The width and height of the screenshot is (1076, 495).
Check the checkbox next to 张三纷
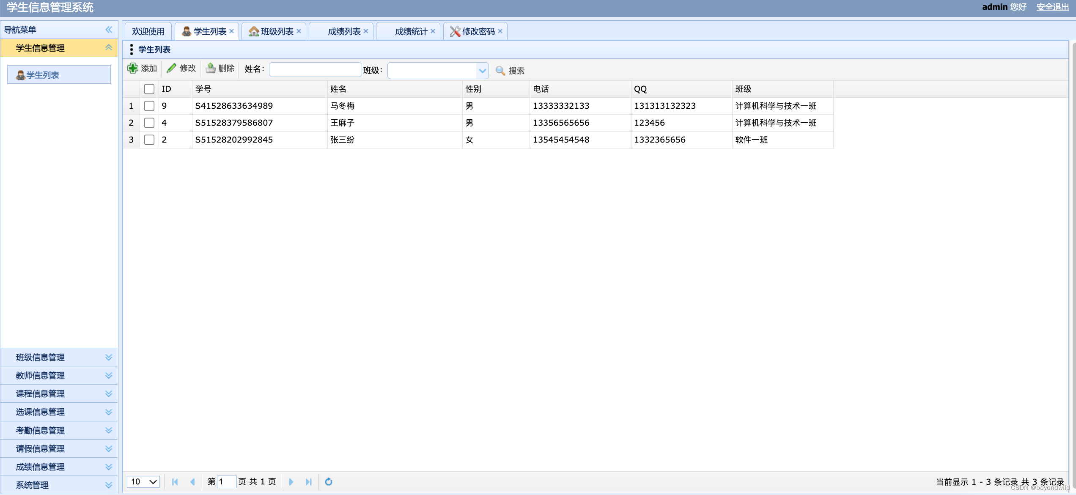click(149, 140)
